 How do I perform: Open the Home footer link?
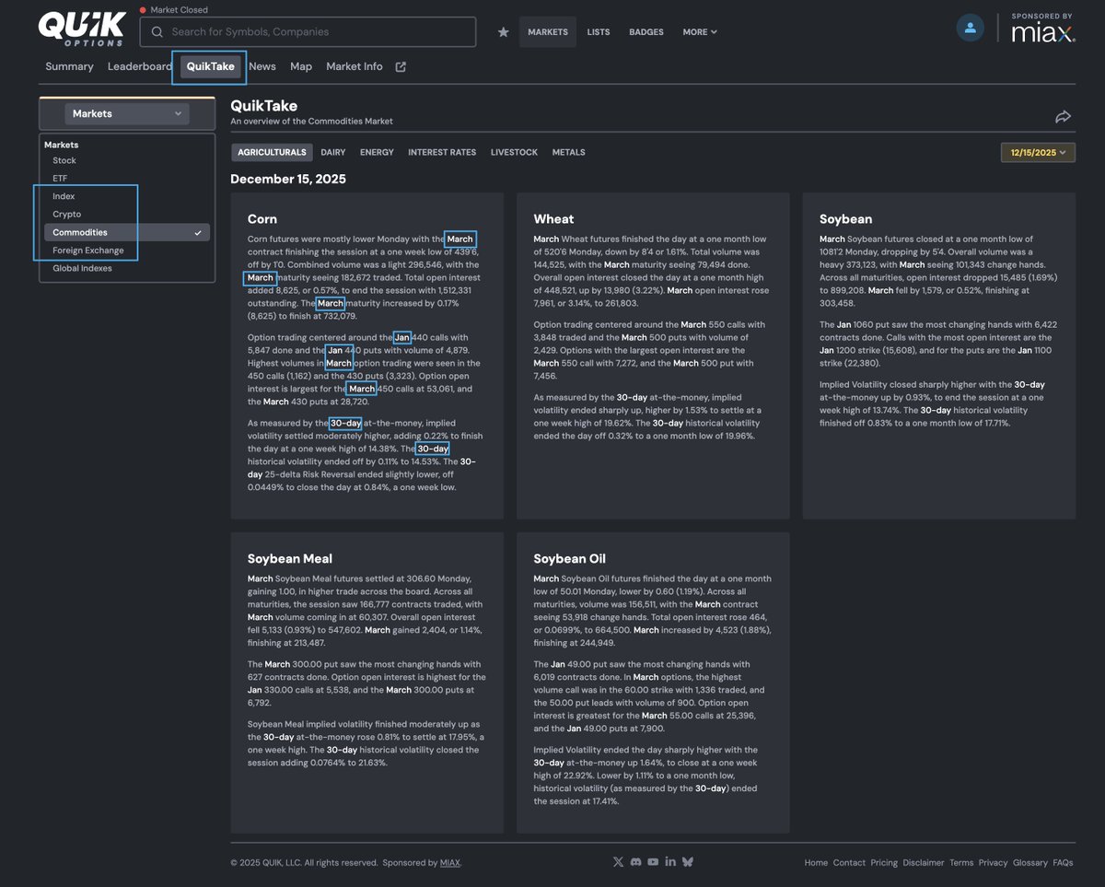[x=816, y=863]
